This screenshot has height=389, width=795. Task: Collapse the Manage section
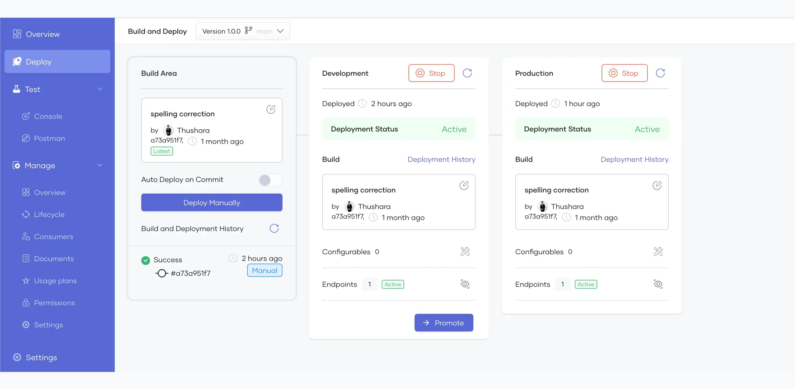100,165
